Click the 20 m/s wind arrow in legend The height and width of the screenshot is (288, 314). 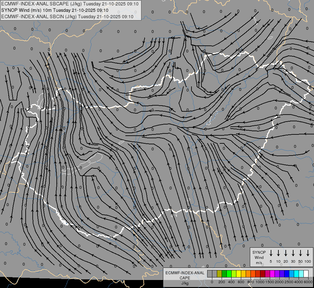(x=285, y=253)
